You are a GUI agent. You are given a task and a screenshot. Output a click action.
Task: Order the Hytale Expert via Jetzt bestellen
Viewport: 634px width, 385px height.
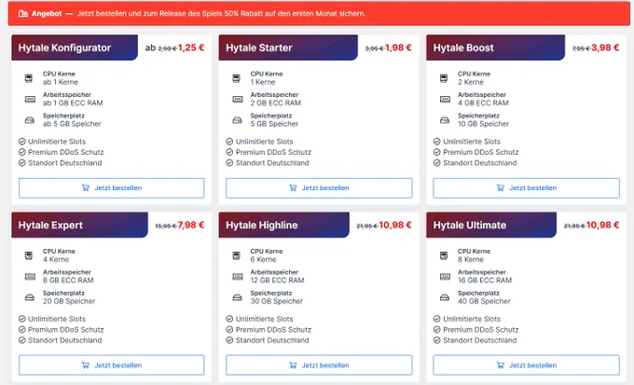112,365
